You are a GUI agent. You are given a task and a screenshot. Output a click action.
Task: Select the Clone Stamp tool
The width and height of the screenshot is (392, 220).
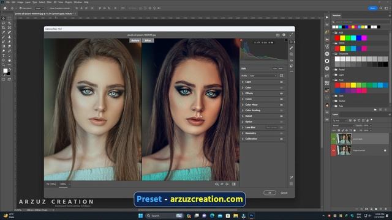click(9, 37)
